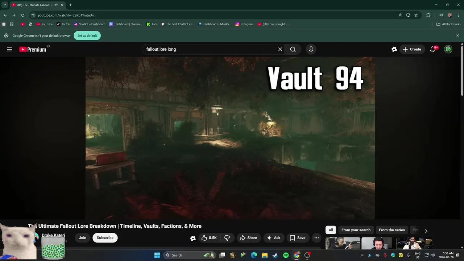The image size is (464, 261).
Task: Open the tik tok bookmark
Action: [x=63, y=24]
